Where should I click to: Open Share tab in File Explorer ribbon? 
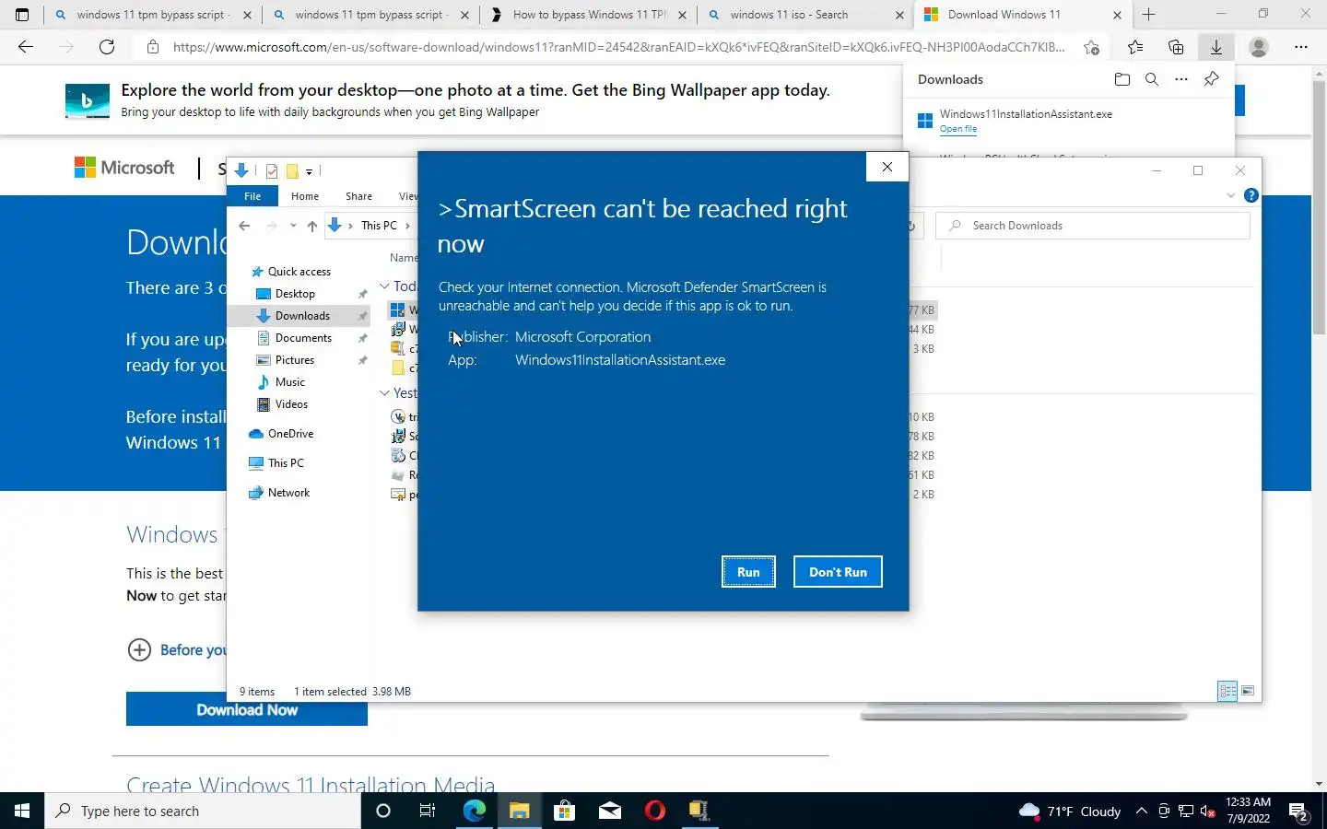[x=359, y=196]
